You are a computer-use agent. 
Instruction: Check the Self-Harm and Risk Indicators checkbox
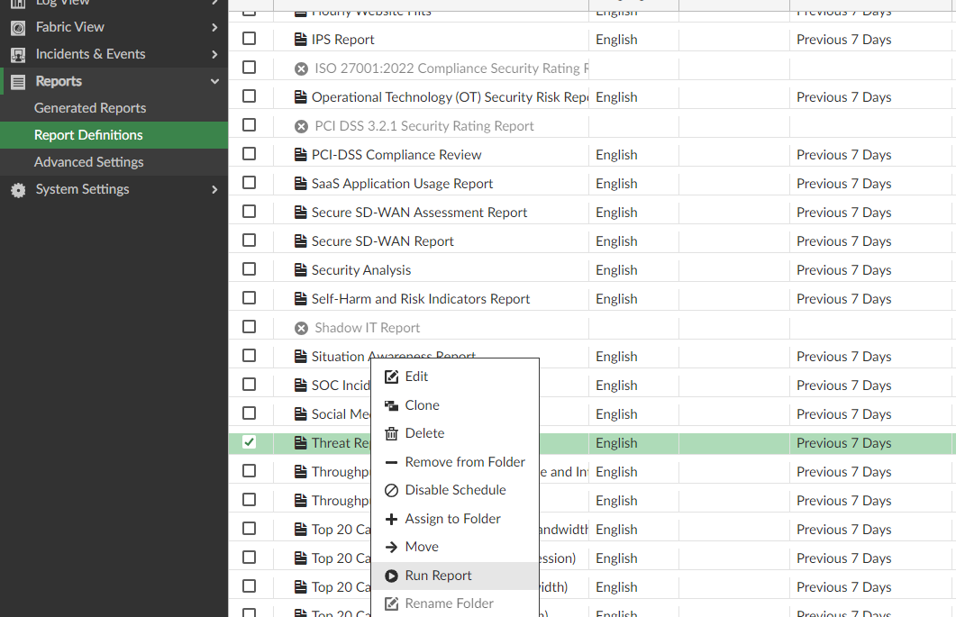point(249,297)
